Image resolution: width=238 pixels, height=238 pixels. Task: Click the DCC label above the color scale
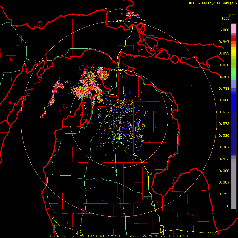tap(232, 16)
